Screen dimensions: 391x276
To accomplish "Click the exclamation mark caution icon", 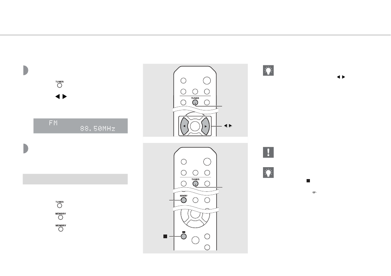I will [268, 153].
